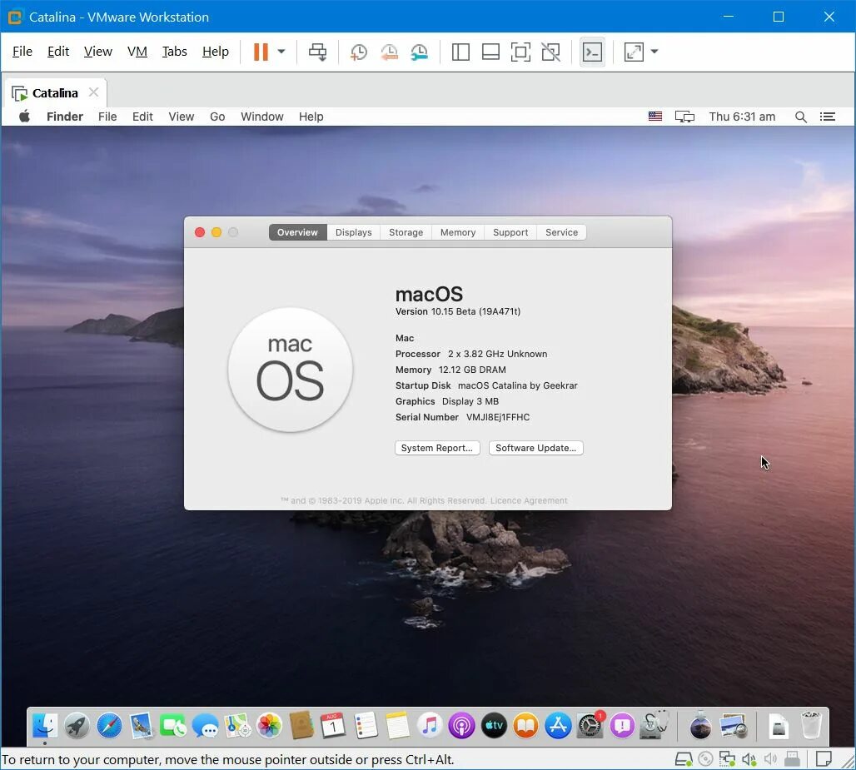
Task: Click the VMware CD/DVD drive status icon
Action: pos(705,759)
